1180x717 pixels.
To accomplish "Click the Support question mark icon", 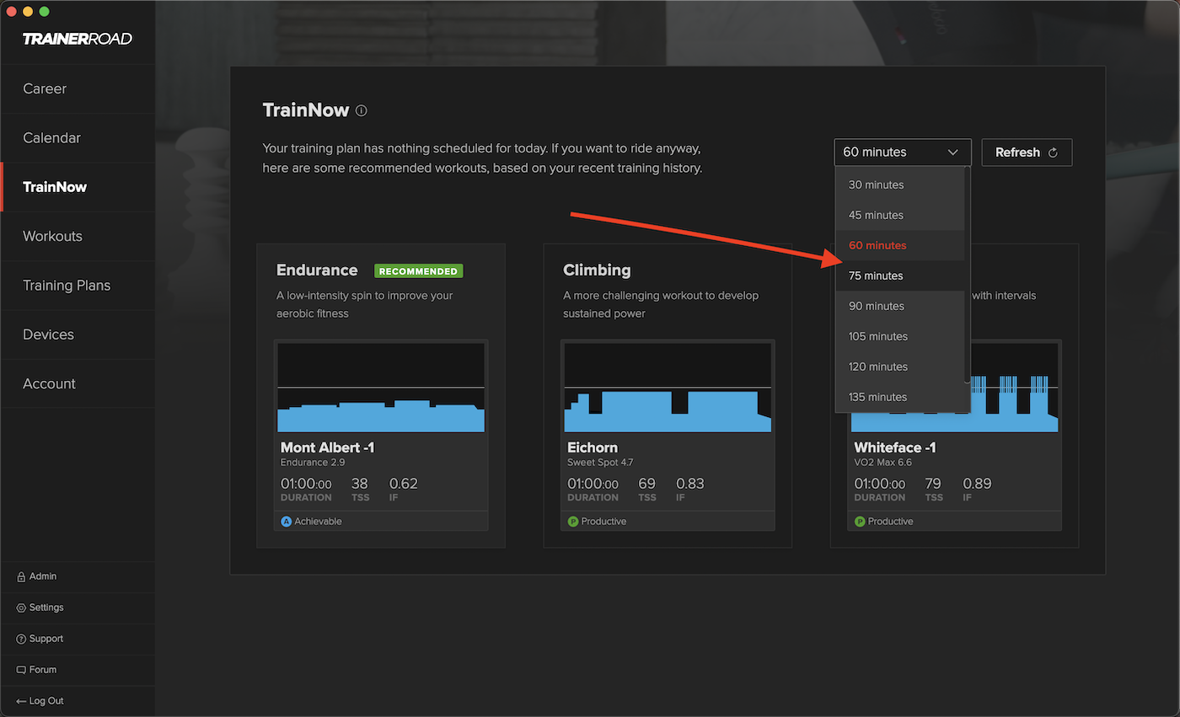I will tap(21, 639).
